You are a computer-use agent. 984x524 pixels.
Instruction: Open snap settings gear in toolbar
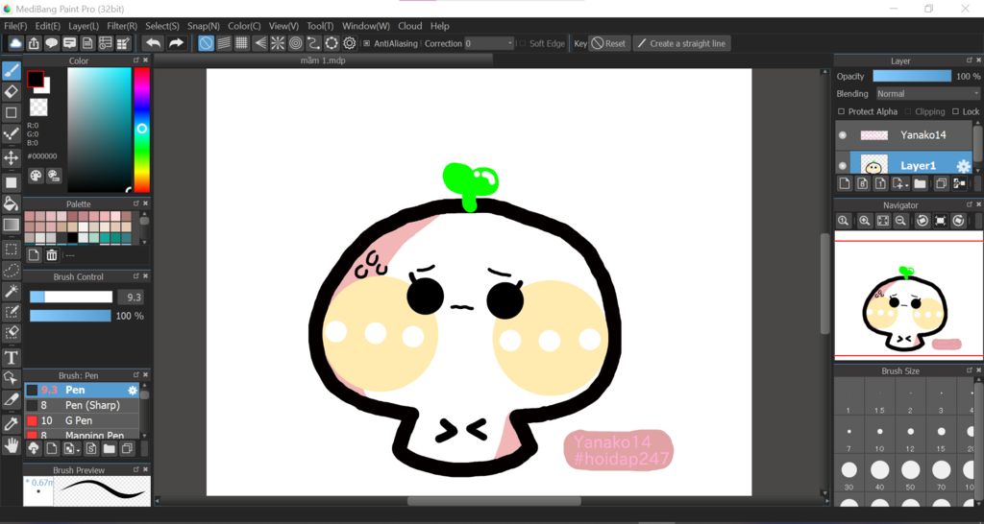point(350,43)
